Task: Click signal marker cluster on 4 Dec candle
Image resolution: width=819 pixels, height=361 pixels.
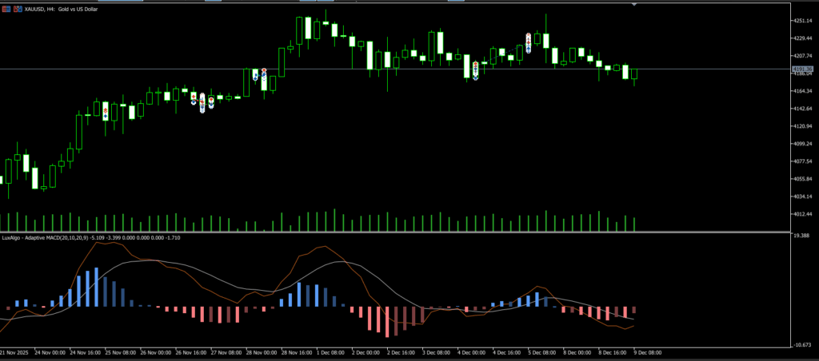Action: (476, 69)
